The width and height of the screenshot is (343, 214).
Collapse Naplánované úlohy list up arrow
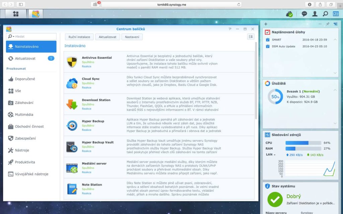tap(335, 39)
